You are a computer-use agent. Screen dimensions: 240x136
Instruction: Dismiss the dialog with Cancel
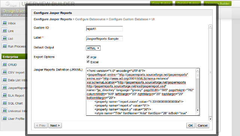pyautogui.click(x=202, y=126)
